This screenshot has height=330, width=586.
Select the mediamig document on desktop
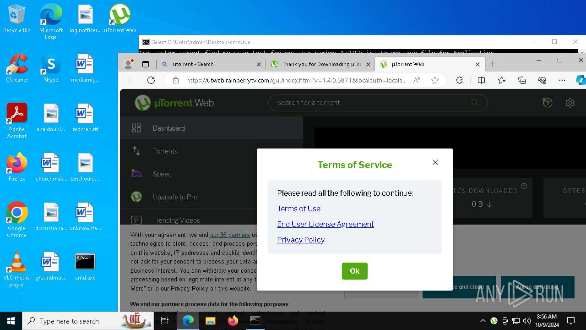(85, 69)
